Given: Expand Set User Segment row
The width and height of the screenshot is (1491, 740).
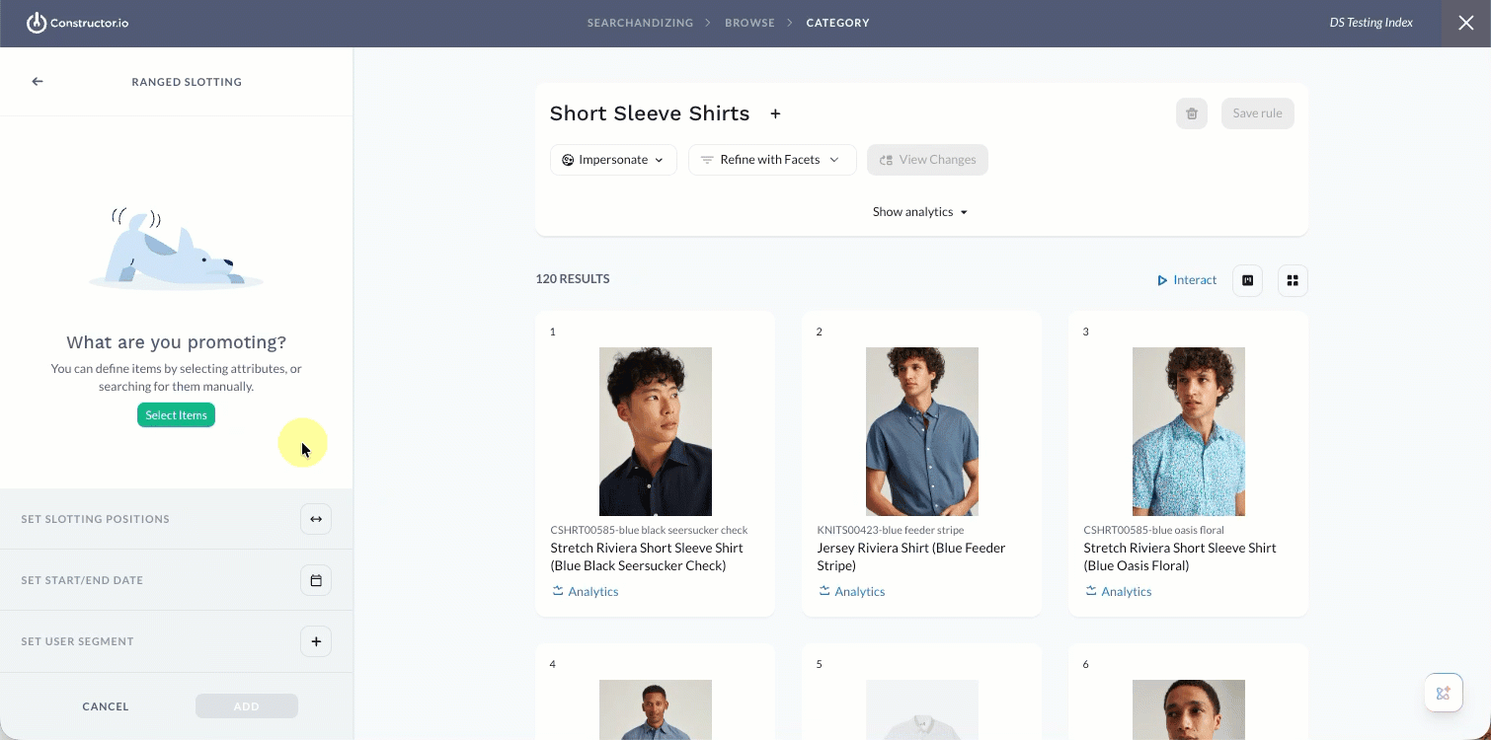Looking at the screenshot, I should pos(176,641).
